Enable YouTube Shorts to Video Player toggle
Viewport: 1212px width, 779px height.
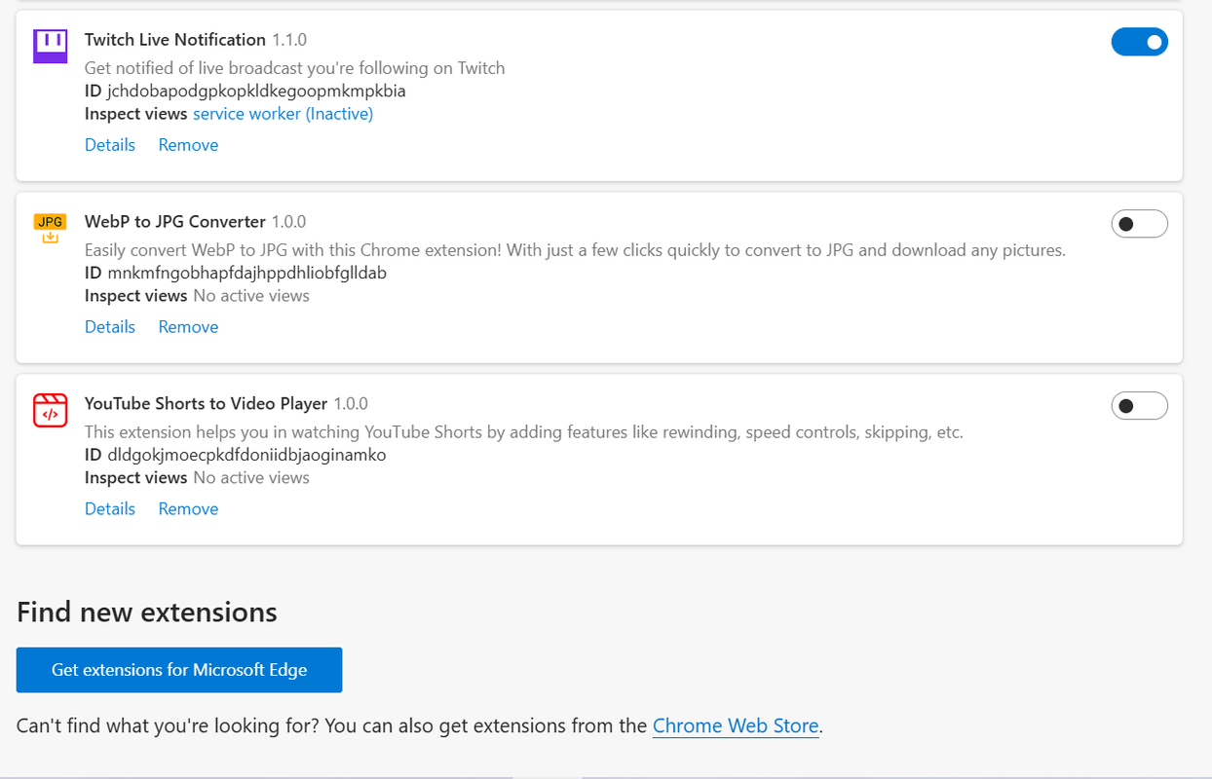1139,406
